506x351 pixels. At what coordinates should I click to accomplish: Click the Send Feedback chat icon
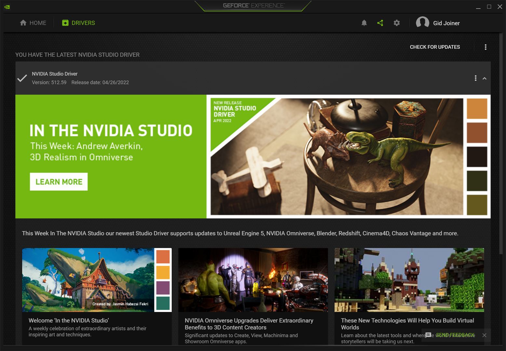pos(428,335)
